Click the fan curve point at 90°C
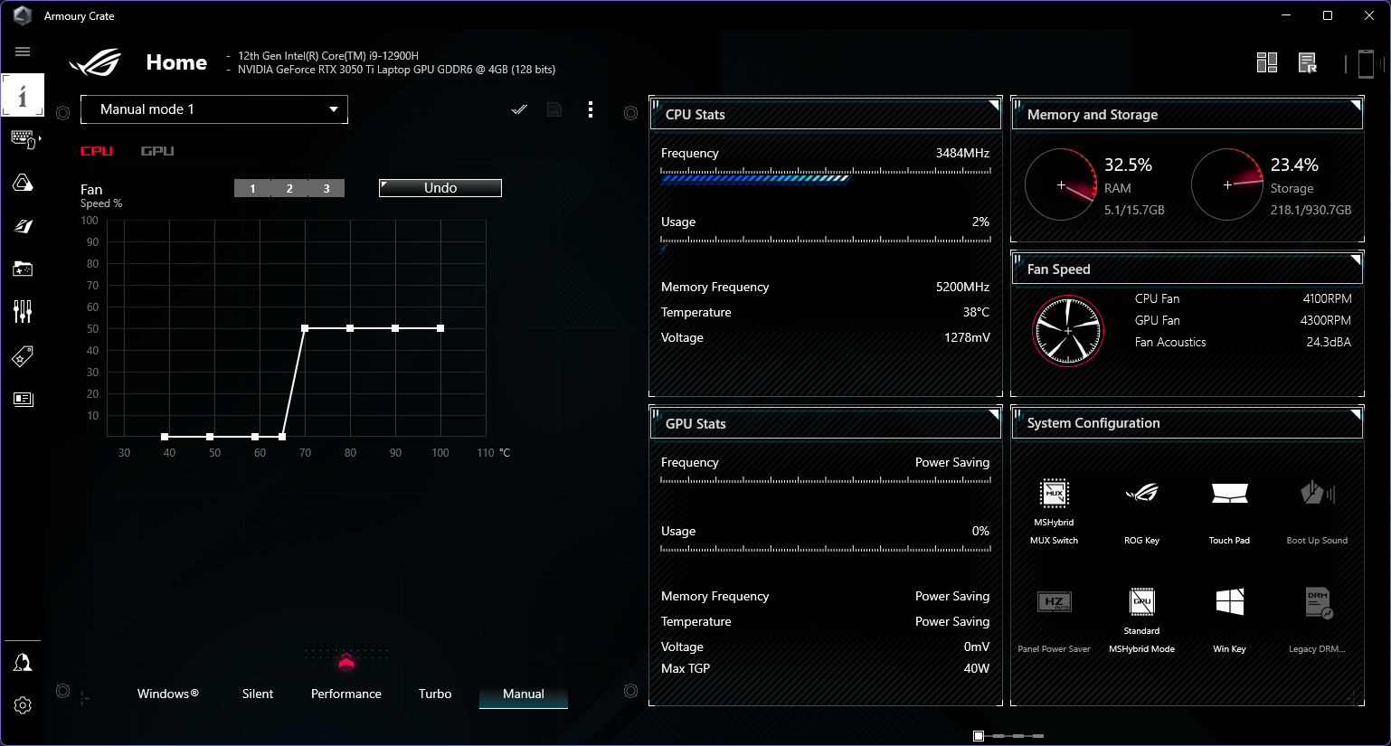Image resolution: width=1391 pixels, height=746 pixels. pyautogui.click(x=395, y=328)
